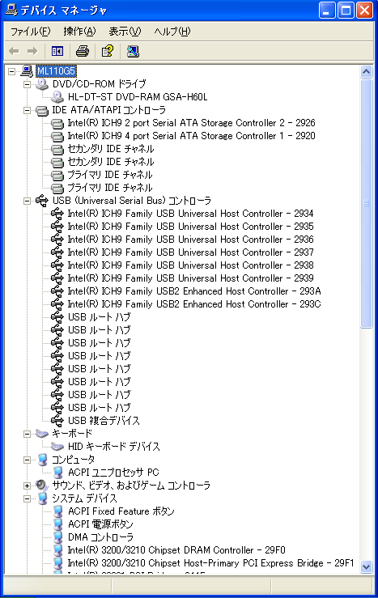Select USB Universal Host Controller - 2935 text

(190, 226)
